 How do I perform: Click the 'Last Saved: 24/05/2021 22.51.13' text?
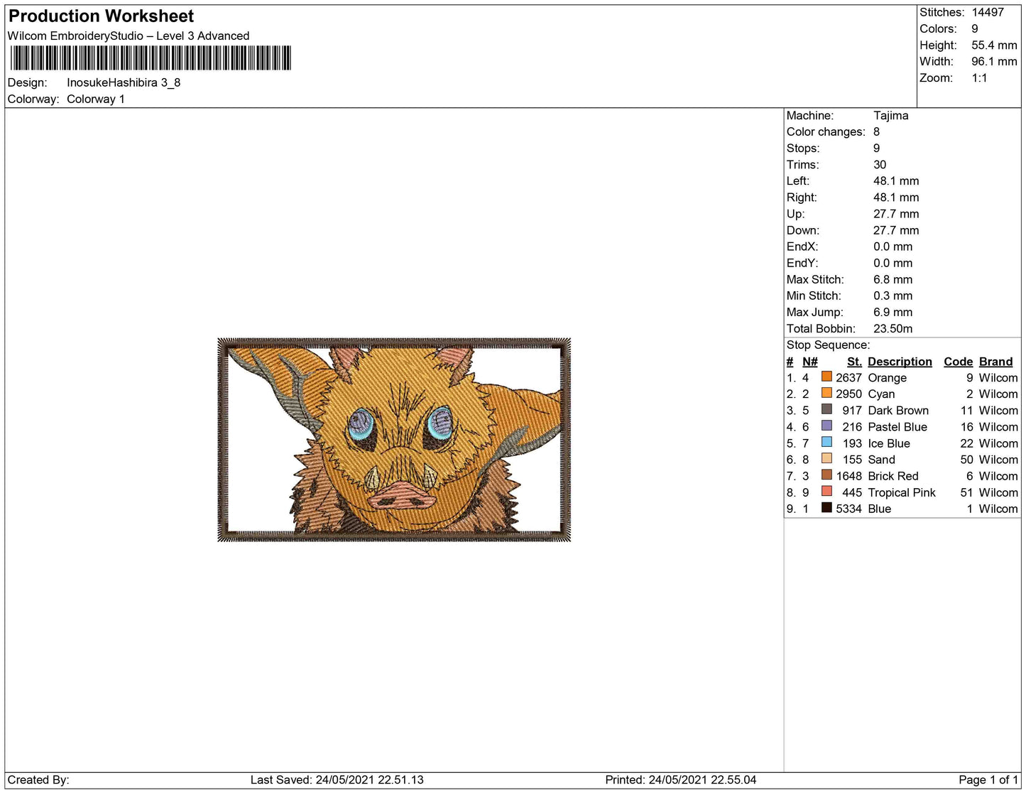[x=337, y=779]
